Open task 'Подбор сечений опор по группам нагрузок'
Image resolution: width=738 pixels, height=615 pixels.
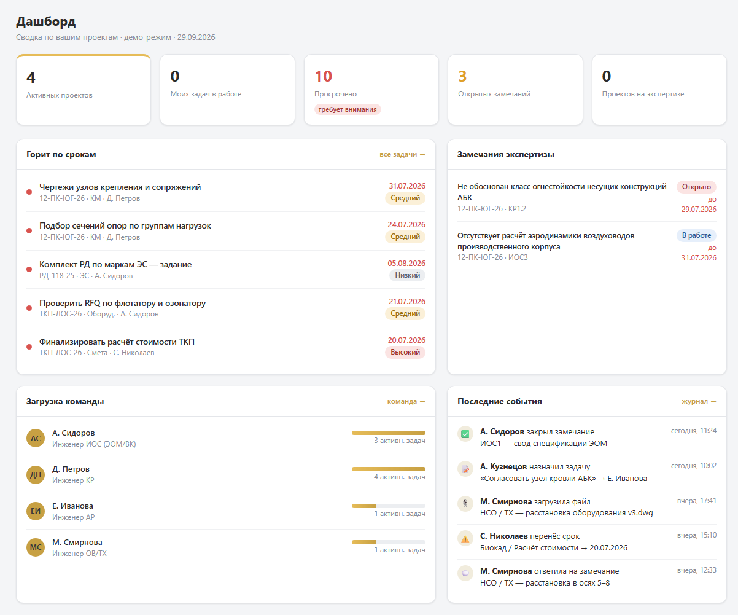point(125,225)
